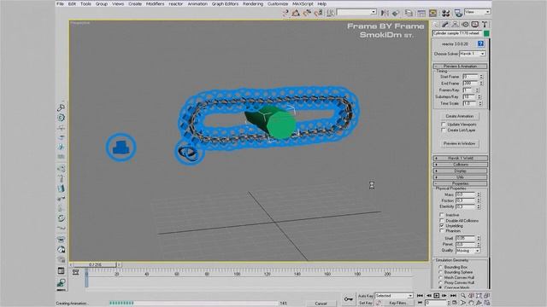Toggle the Phantom checkbox
547x307 pixels.
click(x=442, y=231)
